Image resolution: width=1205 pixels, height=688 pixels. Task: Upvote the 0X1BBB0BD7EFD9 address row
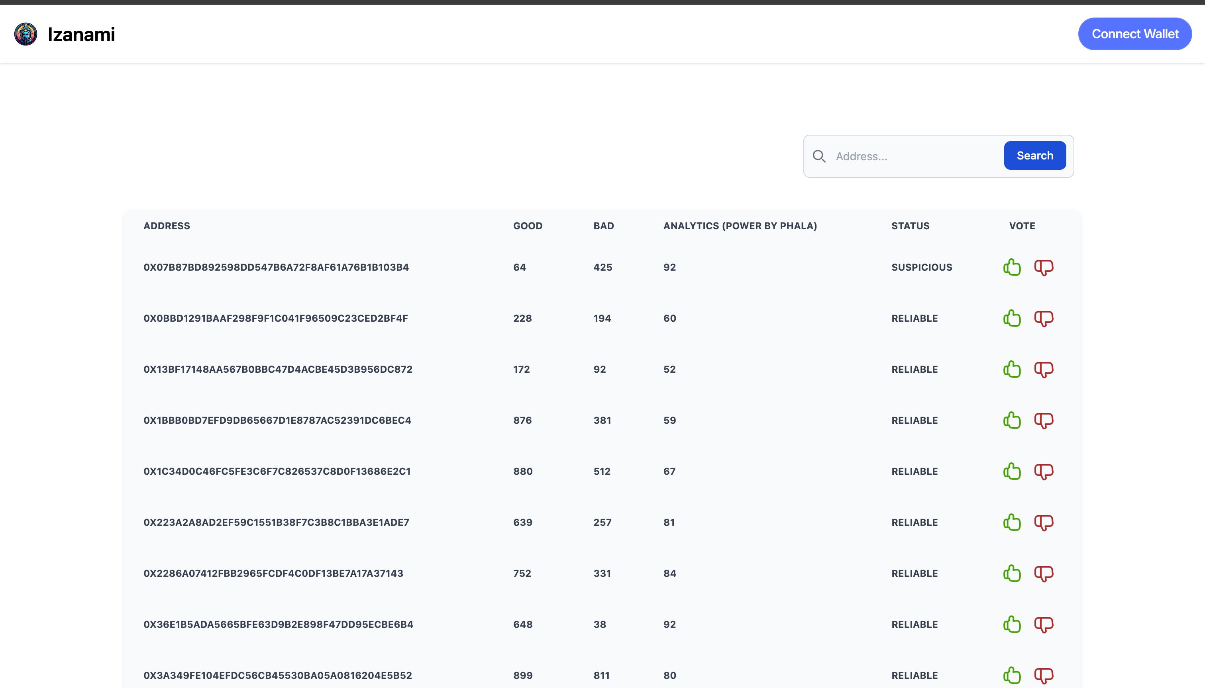(1012, 420)
